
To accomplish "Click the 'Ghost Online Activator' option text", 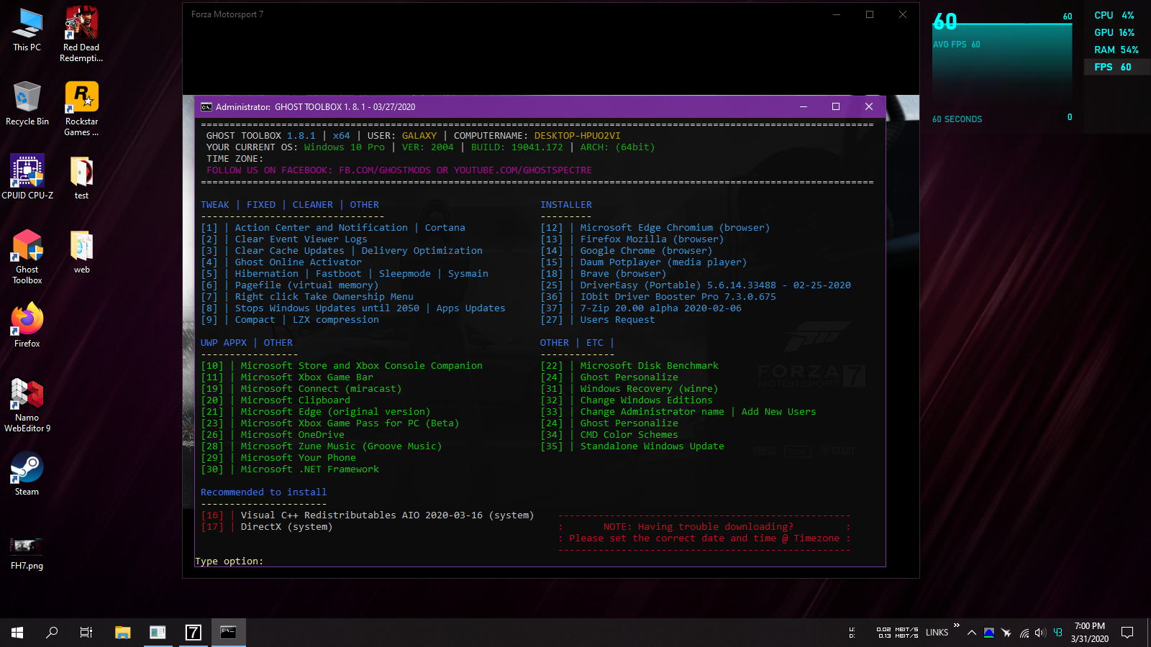I will pyautogui.click(x=298, y=262).
